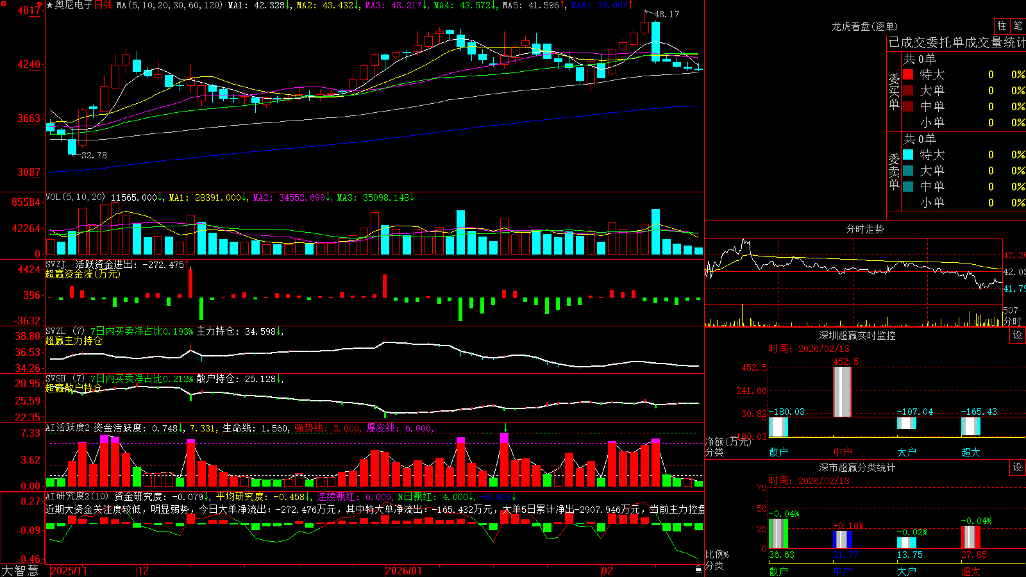Click the red 超大 27.85 ratio bar
1026x577 pixels.
click(971, 537)
